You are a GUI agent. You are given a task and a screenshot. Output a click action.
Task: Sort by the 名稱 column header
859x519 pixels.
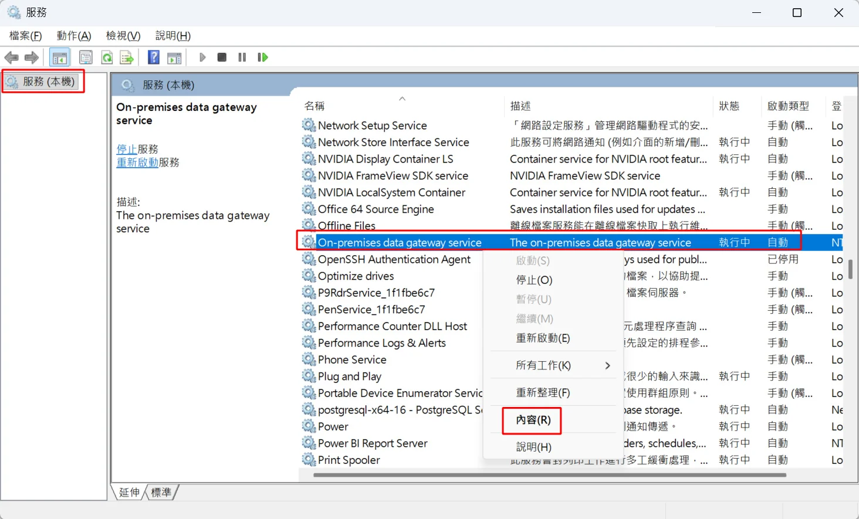click(x=402, y=106)
